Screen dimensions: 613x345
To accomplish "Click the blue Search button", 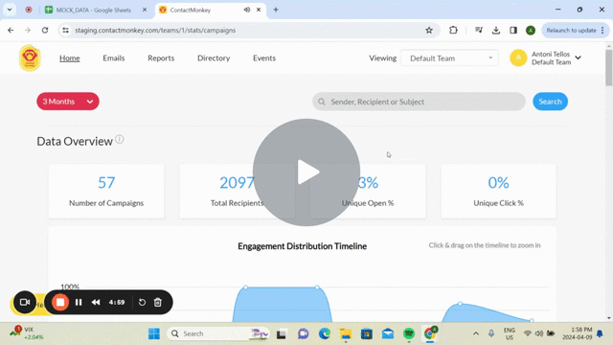I will point(550,102).
